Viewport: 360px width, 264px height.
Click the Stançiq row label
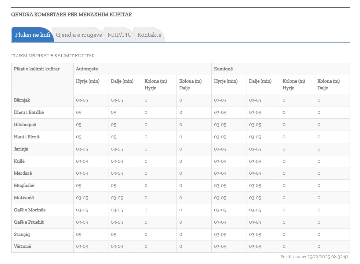pyautogui.click(x=22, y=235)
